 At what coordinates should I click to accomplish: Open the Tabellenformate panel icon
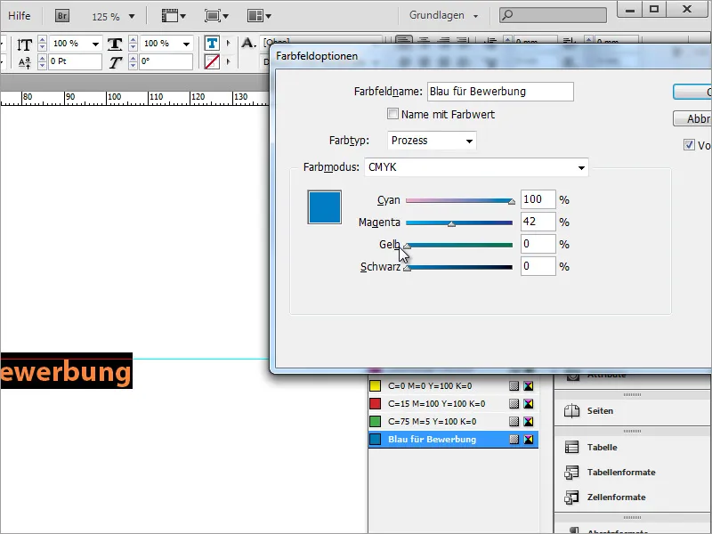click(571, 473)
